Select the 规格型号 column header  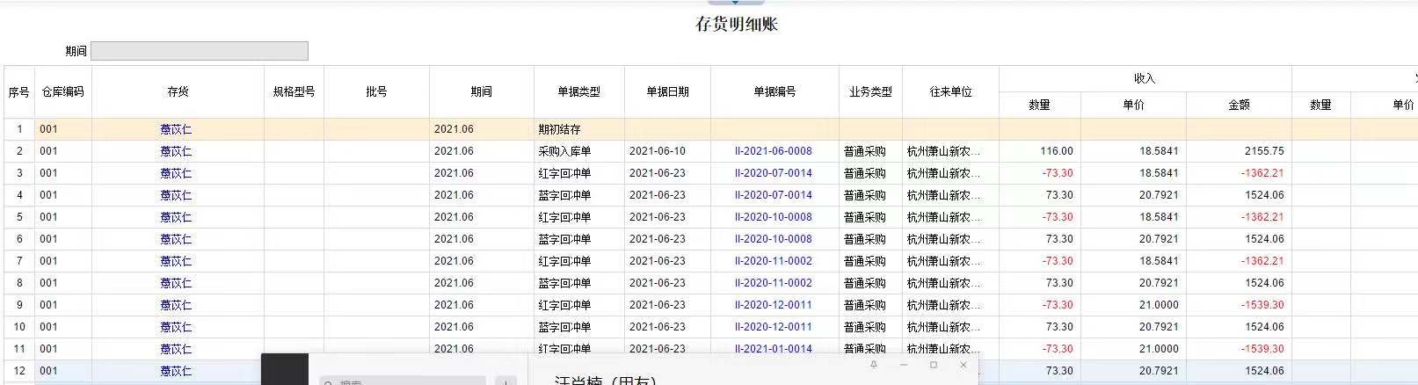294,91
